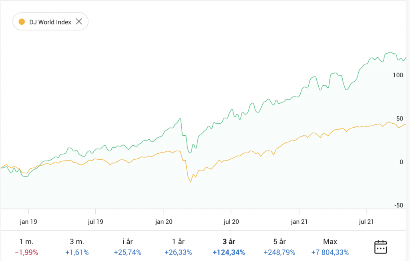Click the jul 20 axis label
This screenshot has height=261, width=410.
[231, 221]
